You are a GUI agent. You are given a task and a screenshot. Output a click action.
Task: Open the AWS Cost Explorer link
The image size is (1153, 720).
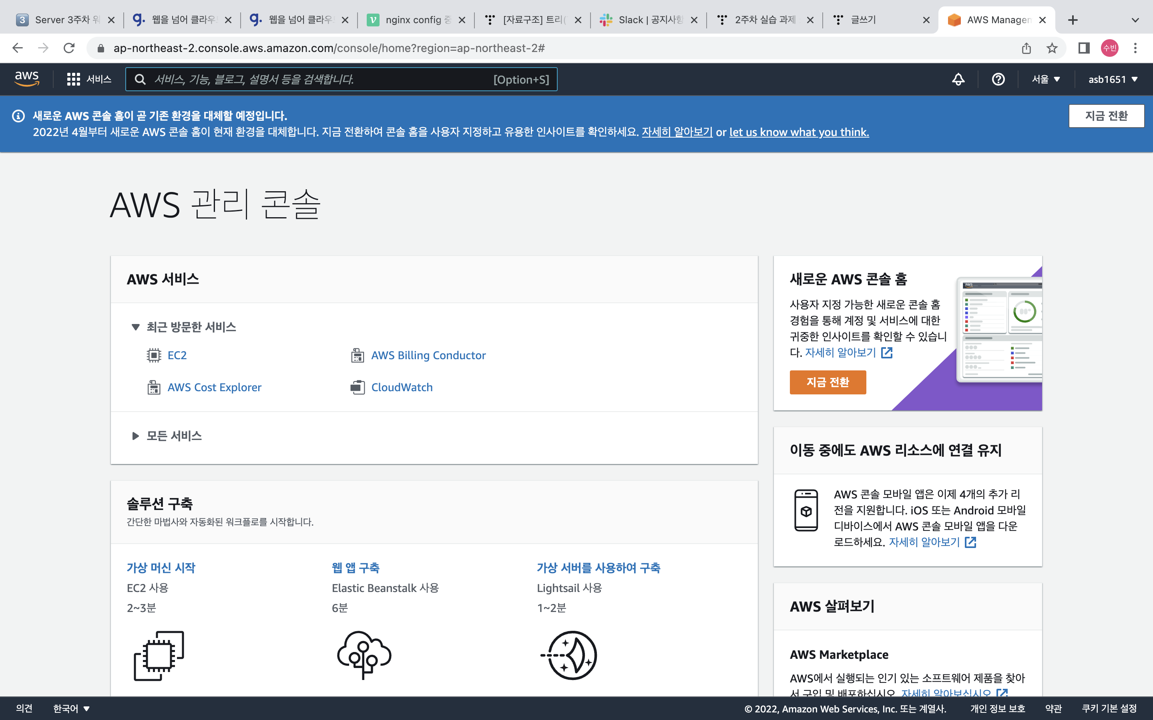(x=215, y=387)
